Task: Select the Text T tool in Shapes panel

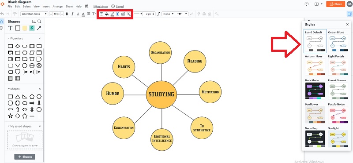Action: click(10, 28)
